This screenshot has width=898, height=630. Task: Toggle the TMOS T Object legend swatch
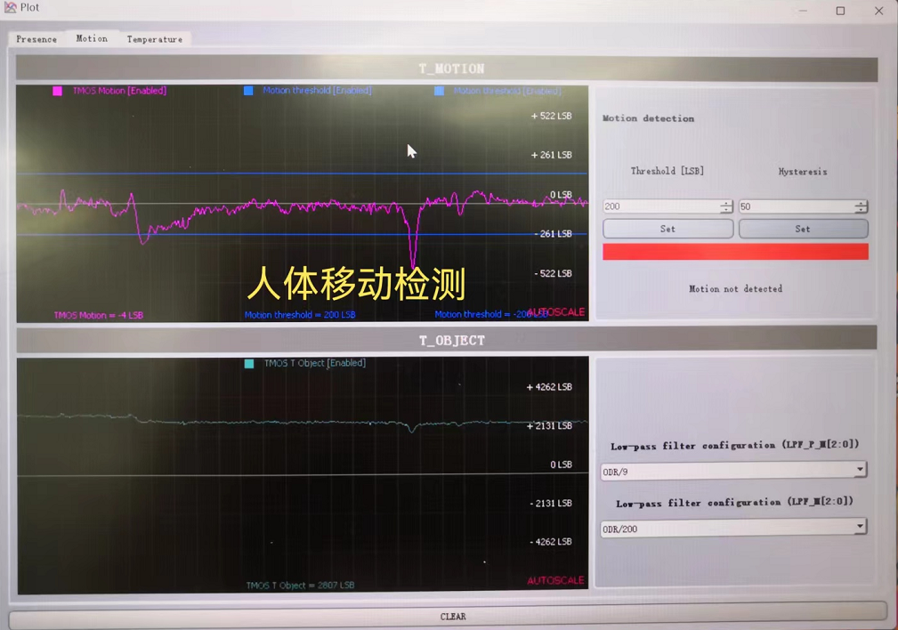coord(250,362)
